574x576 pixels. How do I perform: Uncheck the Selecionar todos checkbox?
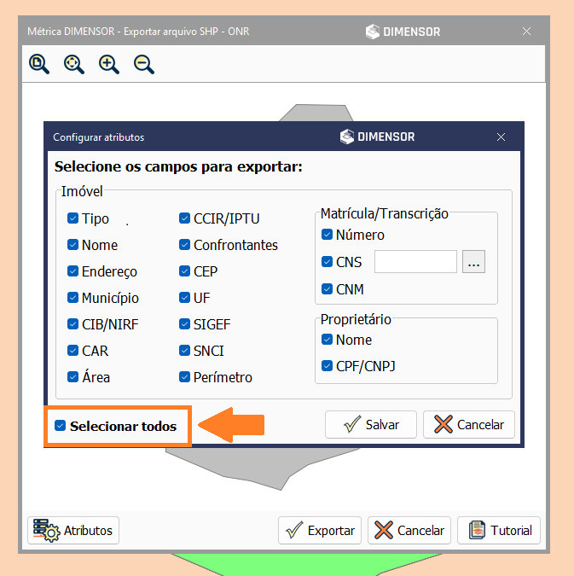click(x=60, y=426)
